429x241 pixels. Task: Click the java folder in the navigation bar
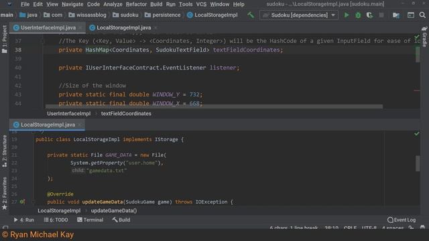click(28, 15)
